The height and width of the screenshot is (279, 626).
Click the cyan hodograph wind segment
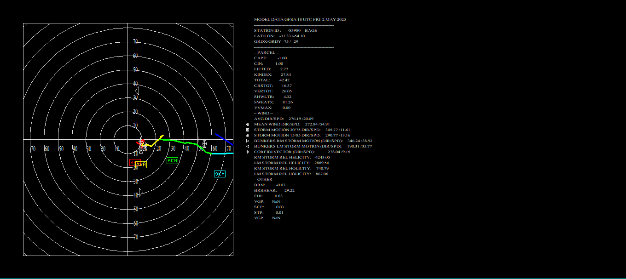click(223, 153)
